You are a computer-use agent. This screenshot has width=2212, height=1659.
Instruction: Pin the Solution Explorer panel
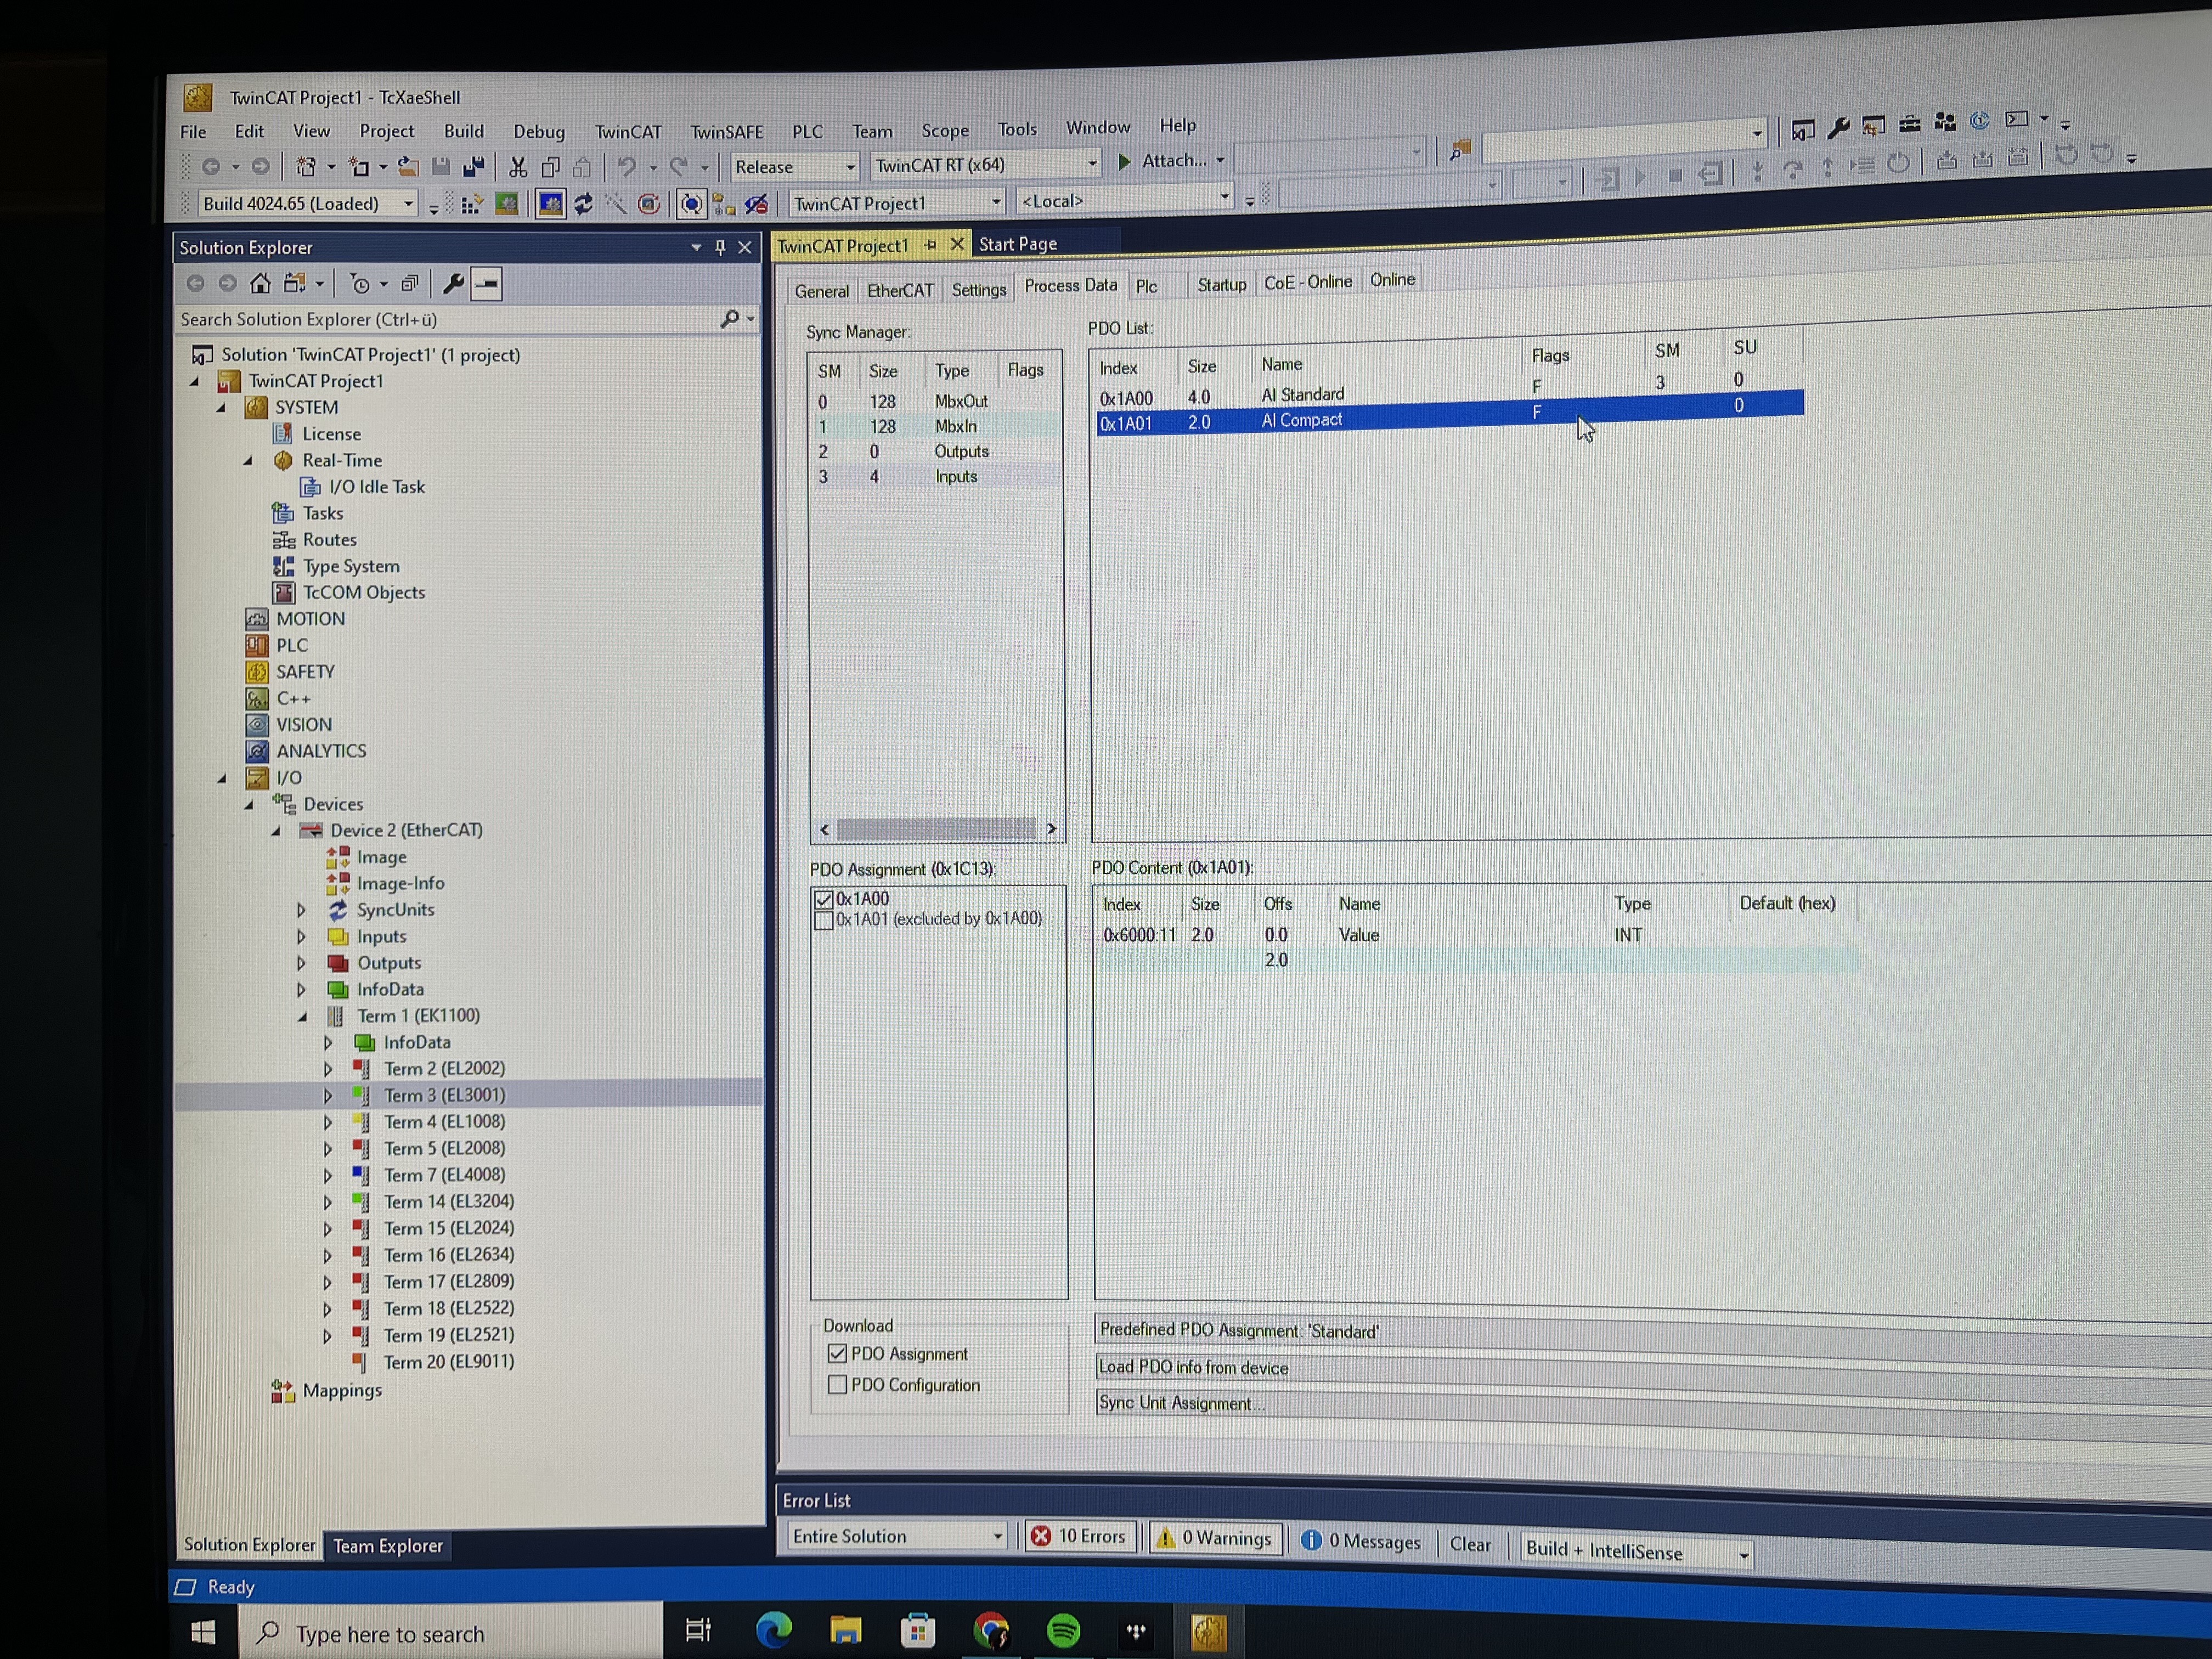[x=720, y=247]
